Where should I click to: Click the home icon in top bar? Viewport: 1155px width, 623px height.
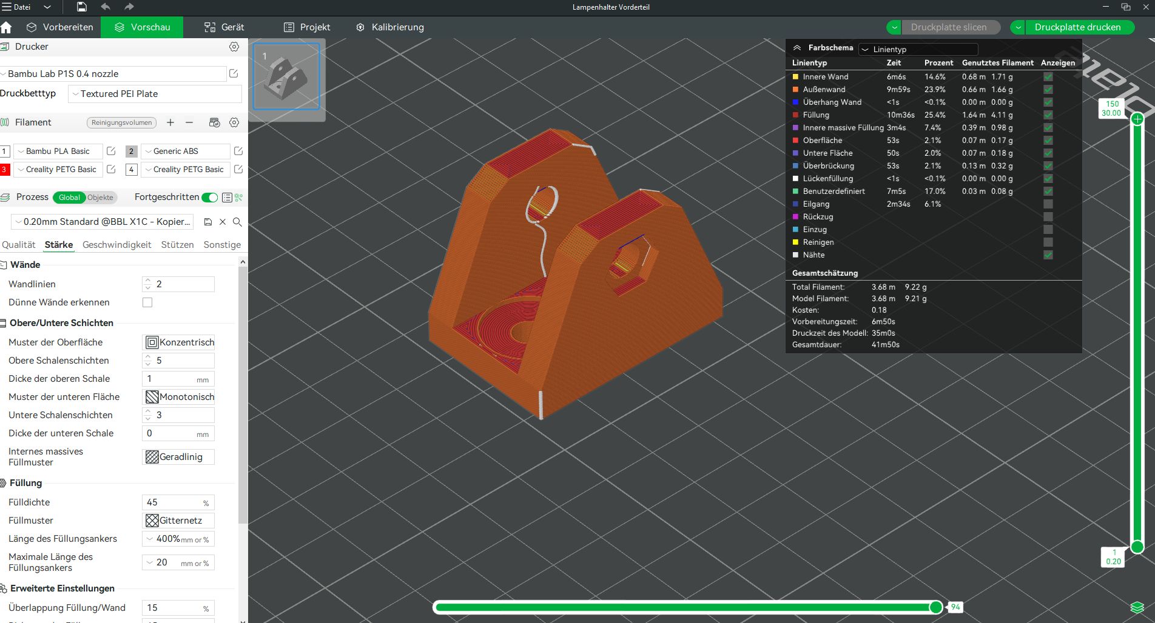[7, 27]
